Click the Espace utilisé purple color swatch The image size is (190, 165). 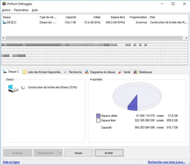[x=98, y=116]
